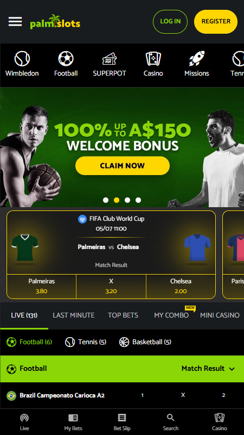Viewport: 244px width, 435px height.
Task: Expand the Match Result dropdown
Action: [208, 369]
